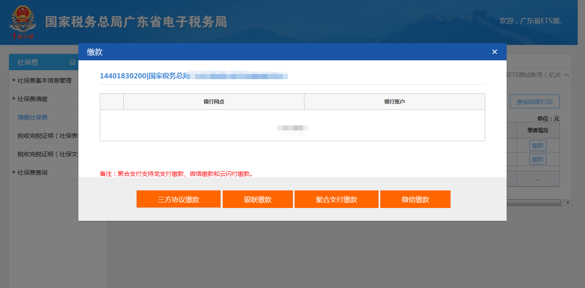The width and height of the screenshot is (585, 288).
Task: Pay using the 银联缴款 button
Action: point(258,199)
